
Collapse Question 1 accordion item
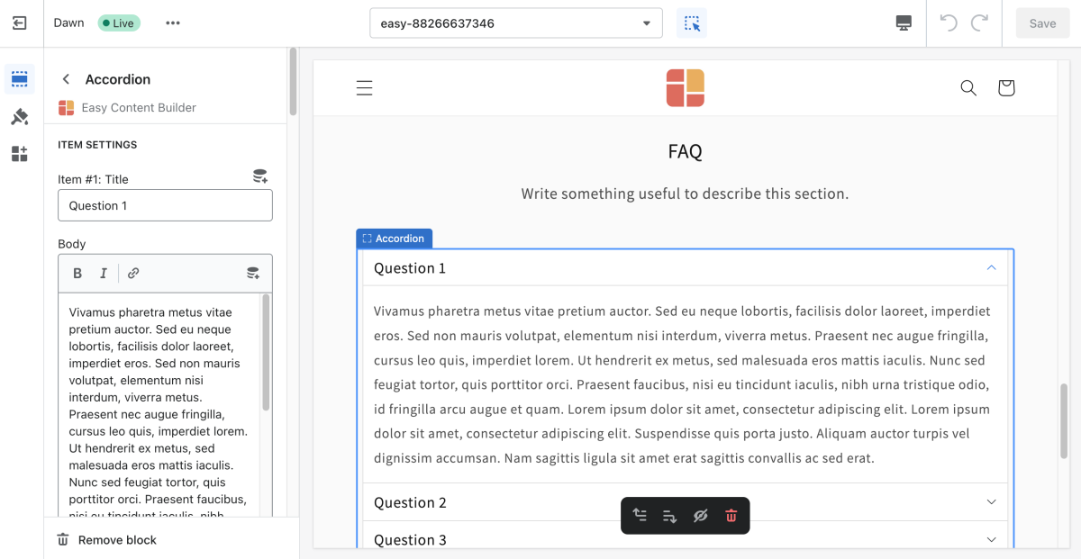point(991,268)
